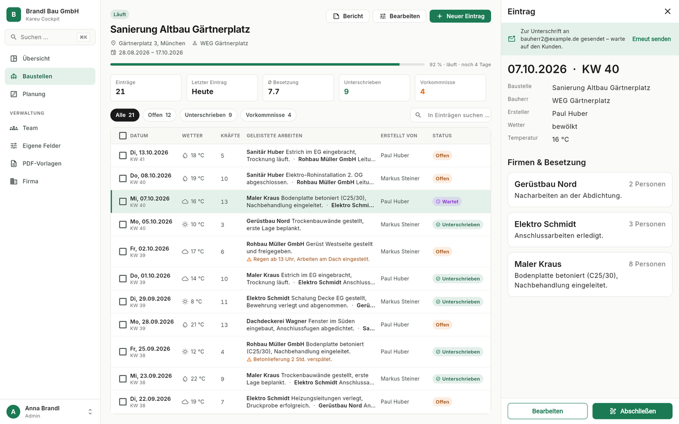Tick the checkbox for Di, 13.10.2026

[123, 155]
